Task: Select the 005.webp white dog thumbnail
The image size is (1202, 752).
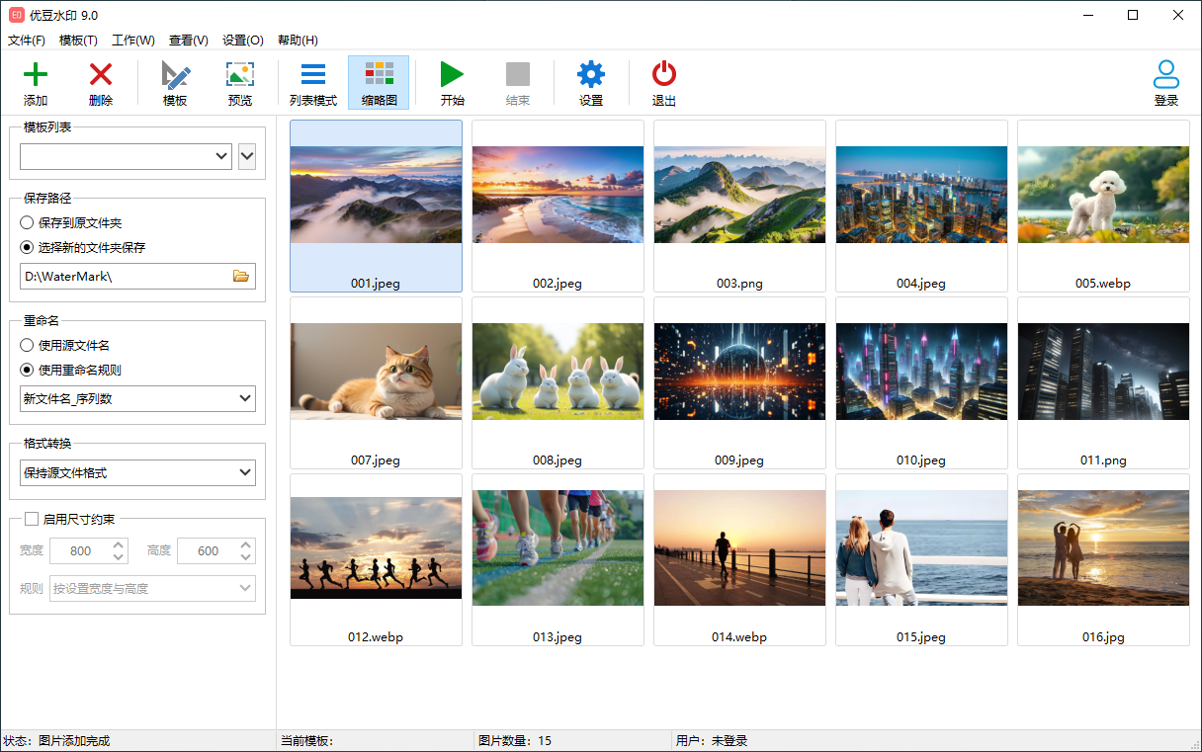Action: coord(1103,207)
